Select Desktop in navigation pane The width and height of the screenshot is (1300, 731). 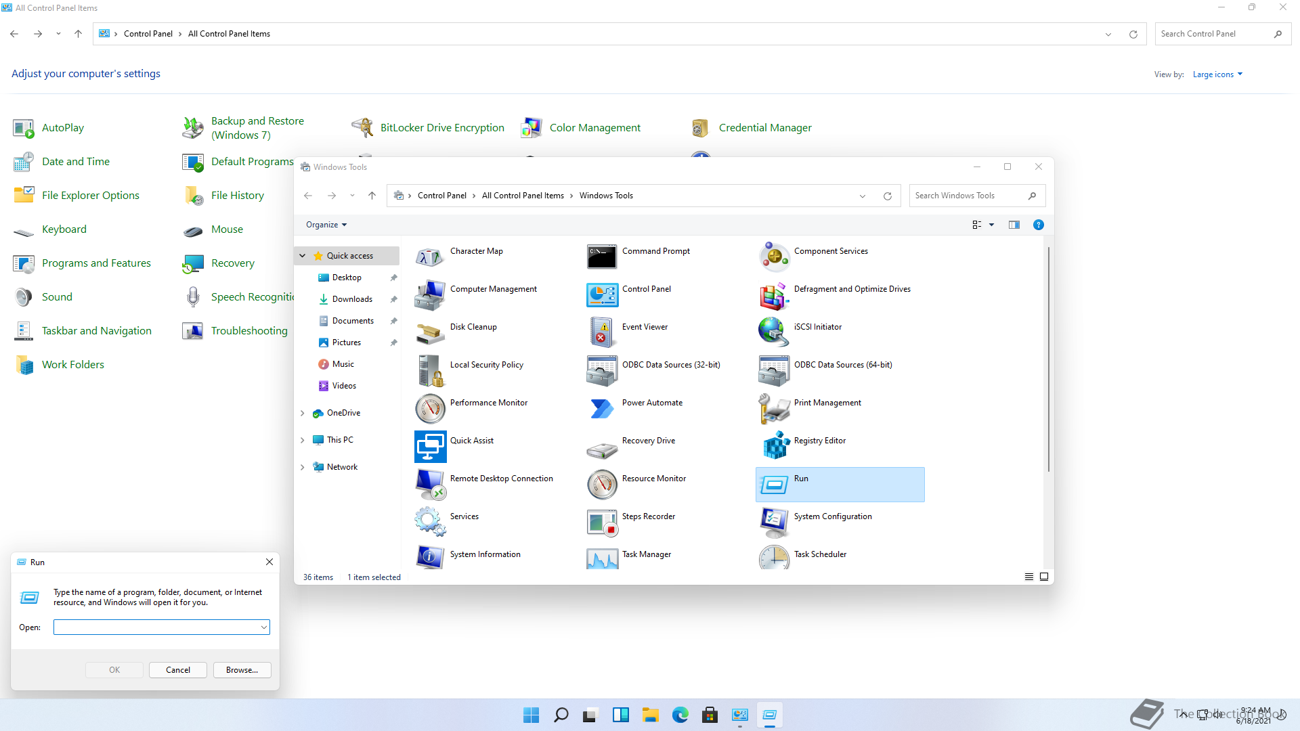tap(347, 278)
